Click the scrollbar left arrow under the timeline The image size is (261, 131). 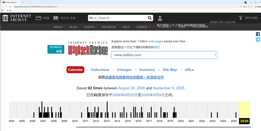coord(10,127)
